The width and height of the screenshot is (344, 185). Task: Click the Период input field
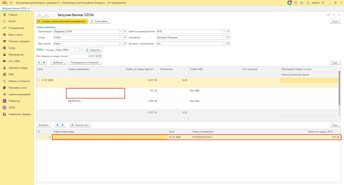65,50
